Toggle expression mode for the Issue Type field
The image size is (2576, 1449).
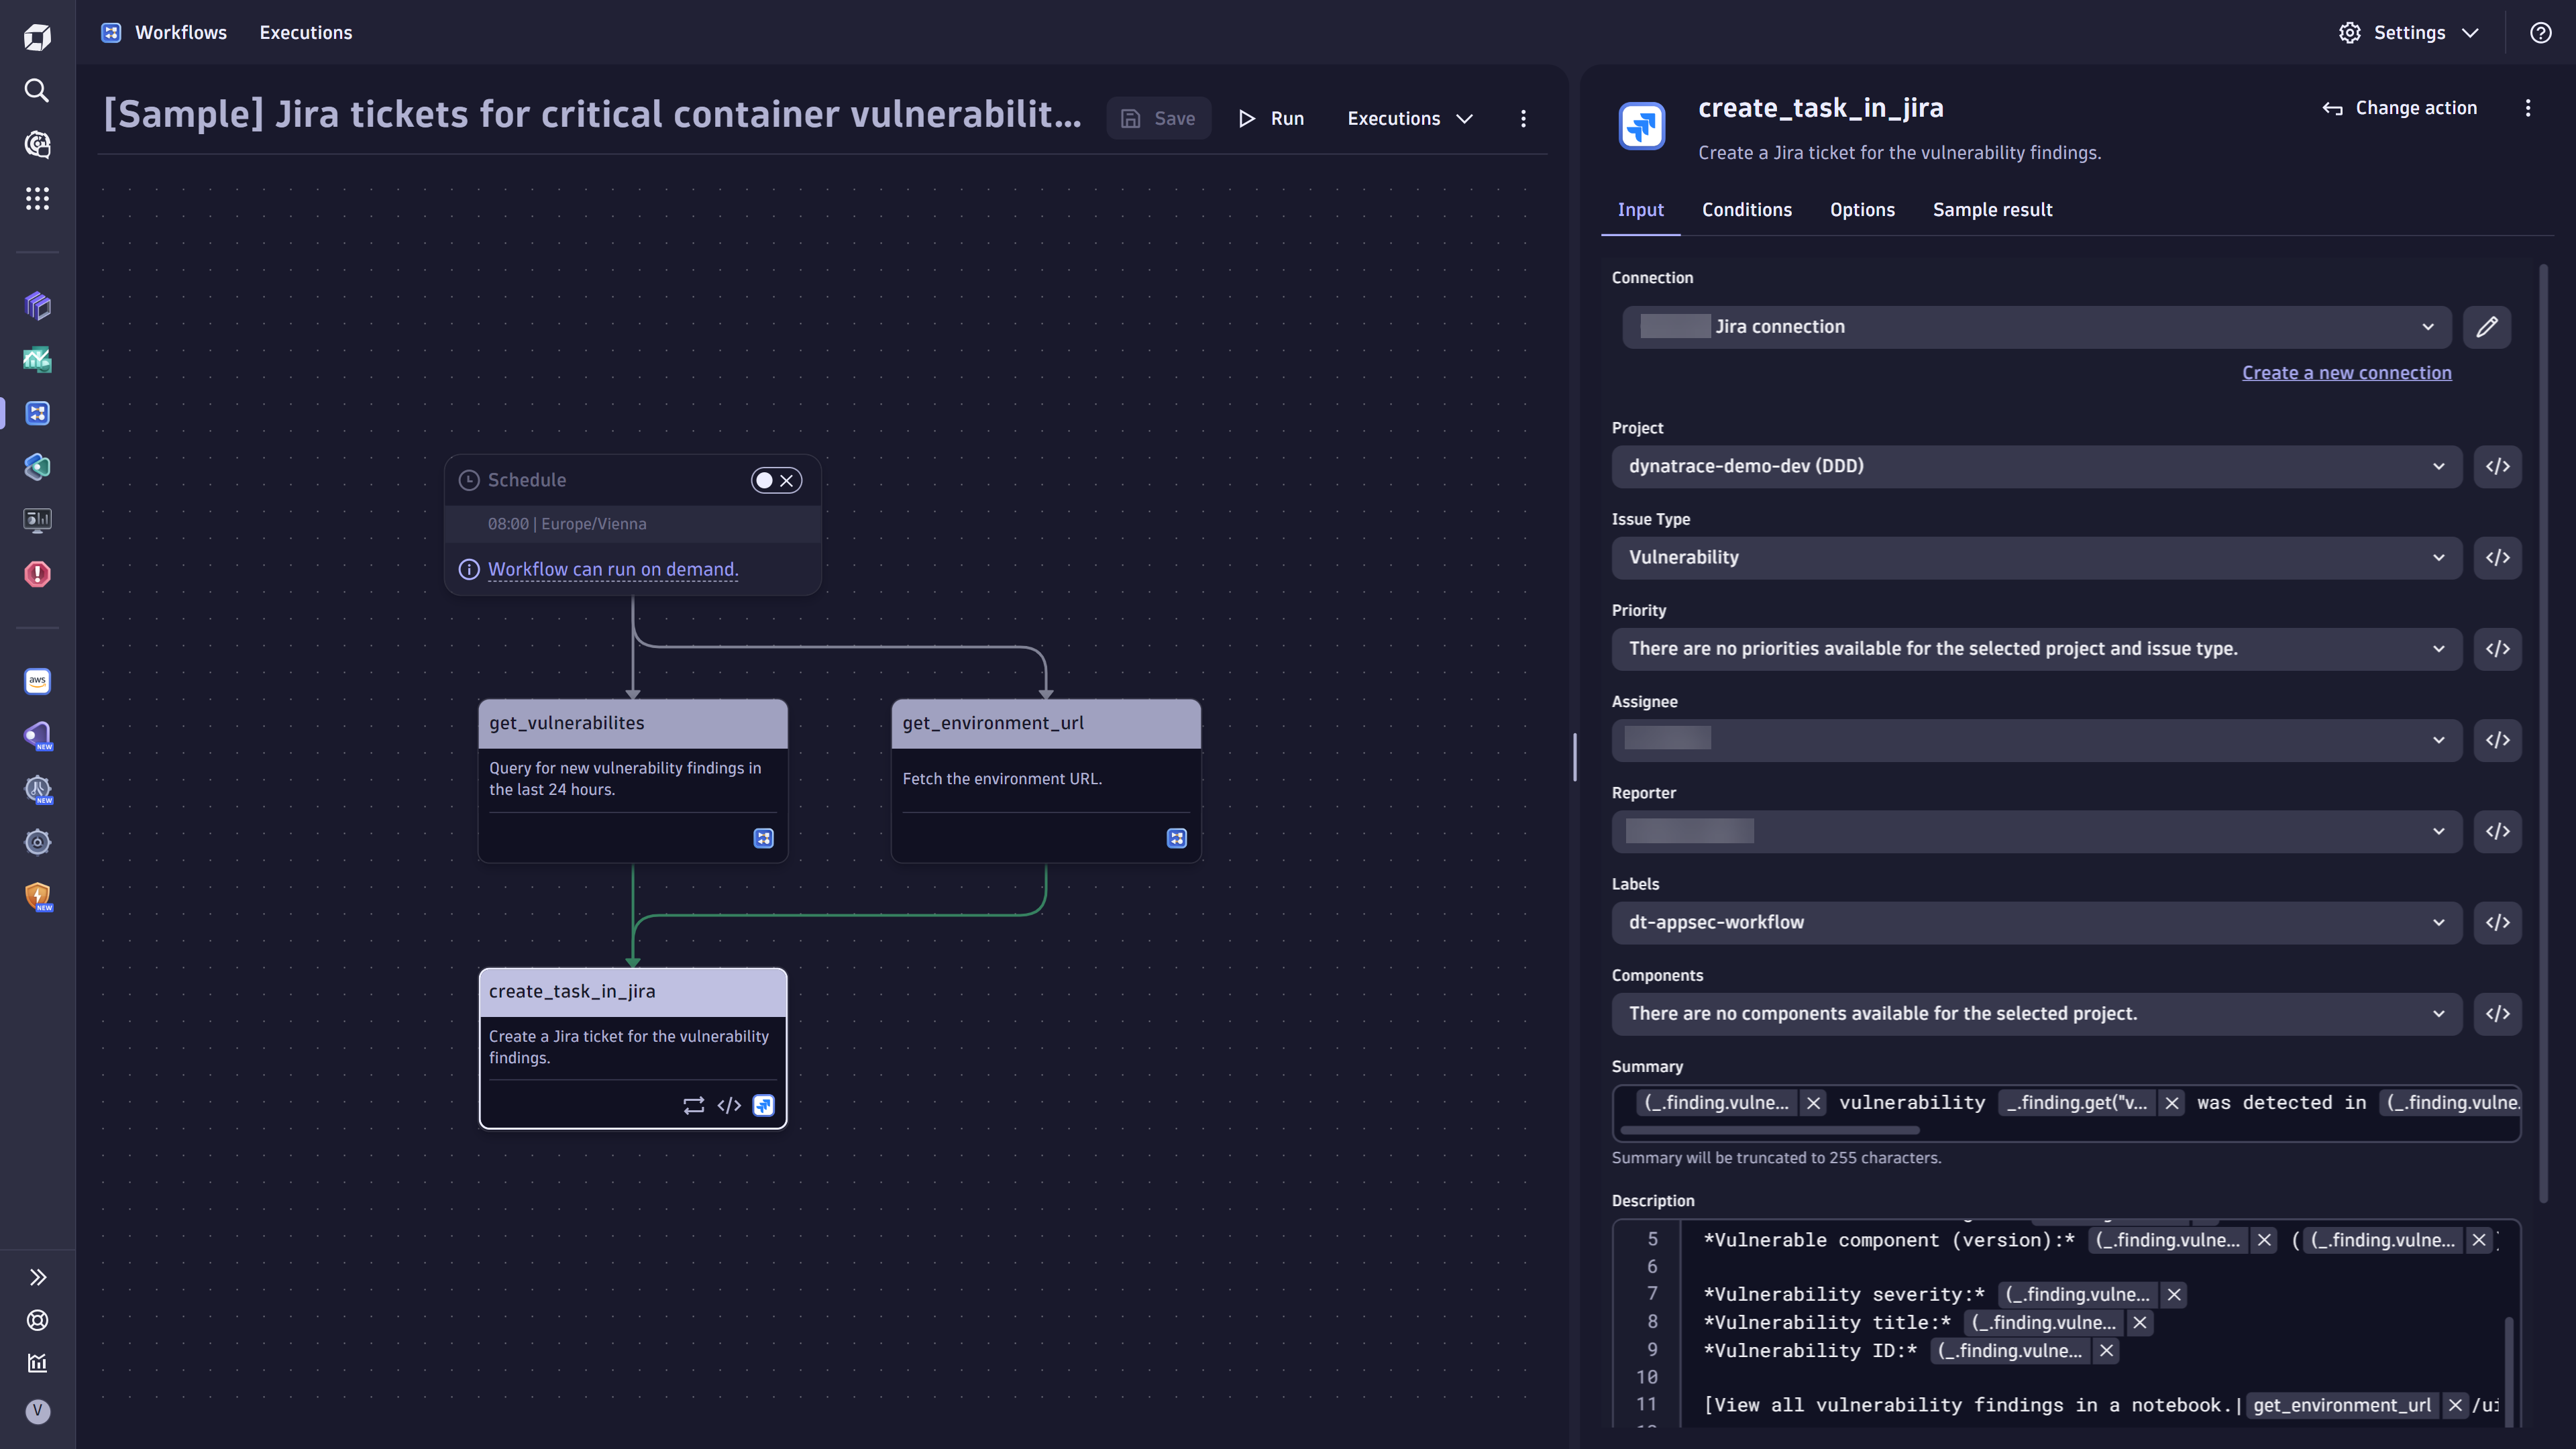pyautogui.click(x=2497, y=557)
